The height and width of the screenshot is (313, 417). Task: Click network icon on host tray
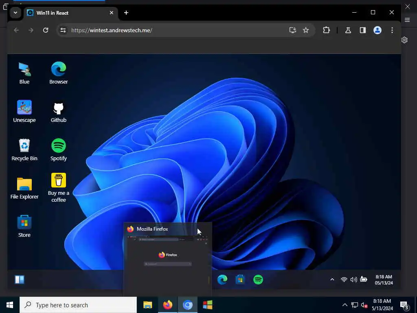[x=355, y=305]
